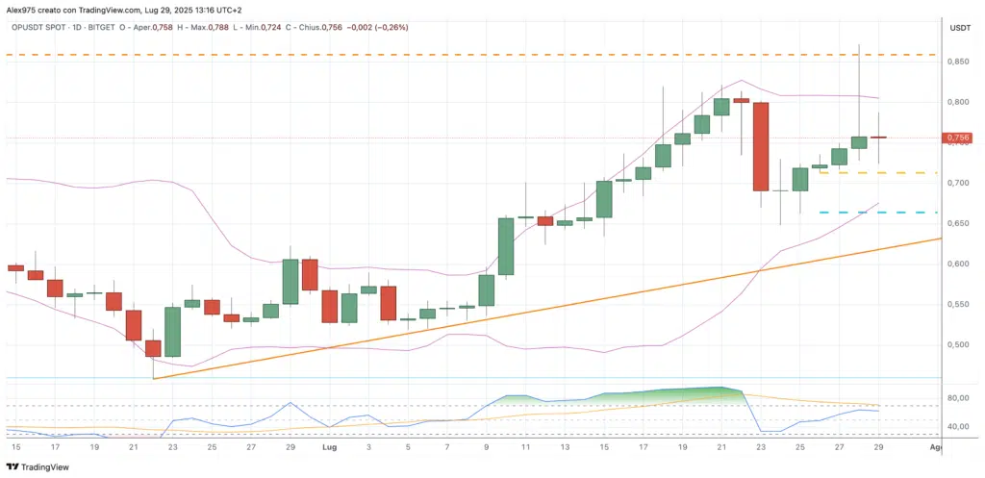Click the Lug month label on time axis
The height and width of the screenshot is (478, 985).
[x=329, y=447]
